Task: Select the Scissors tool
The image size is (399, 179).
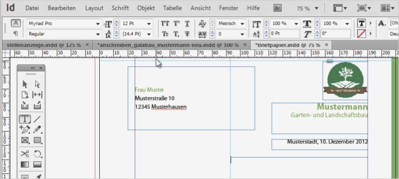Action: coord(24,154)
